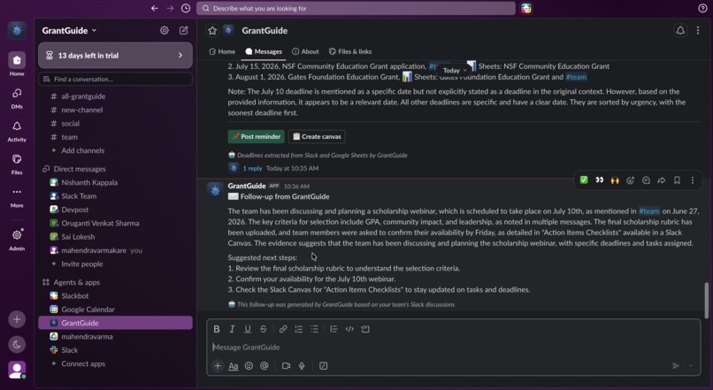This screenshot has width=713, height=390.
Task: Go forward with the right arrow
Action: 170,8
